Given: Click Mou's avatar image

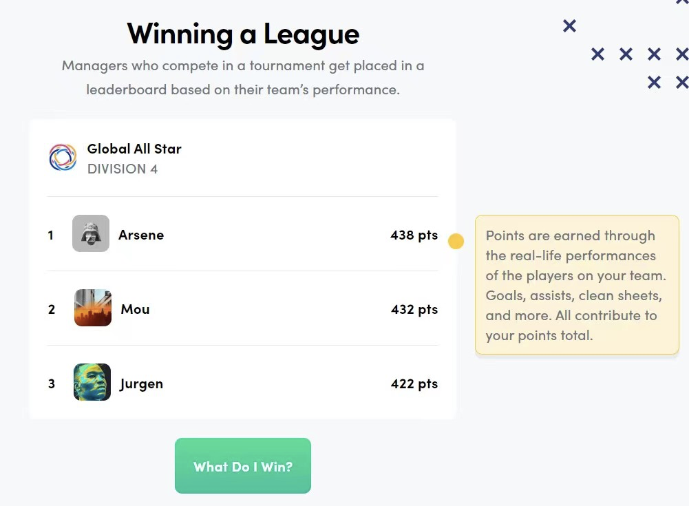Looking at the screenshot, I should (x=93, y=308).
